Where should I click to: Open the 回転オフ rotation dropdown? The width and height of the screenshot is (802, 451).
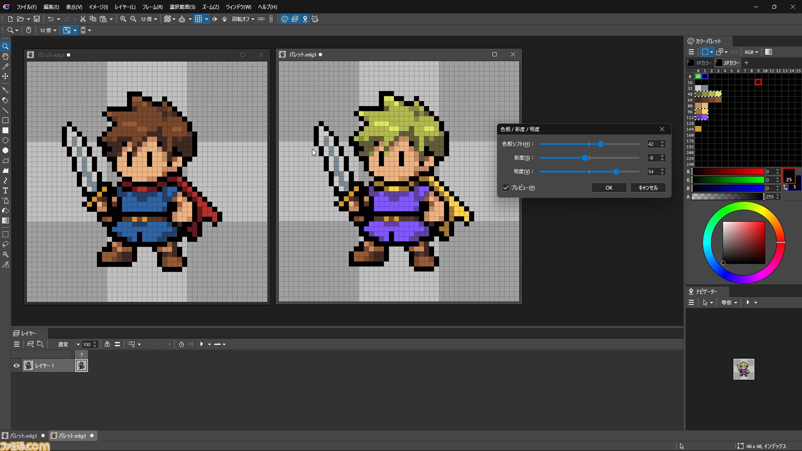[x=243, y=19]
